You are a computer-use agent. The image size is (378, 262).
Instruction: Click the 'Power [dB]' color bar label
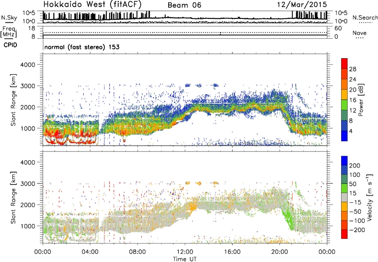coord(361,100)
